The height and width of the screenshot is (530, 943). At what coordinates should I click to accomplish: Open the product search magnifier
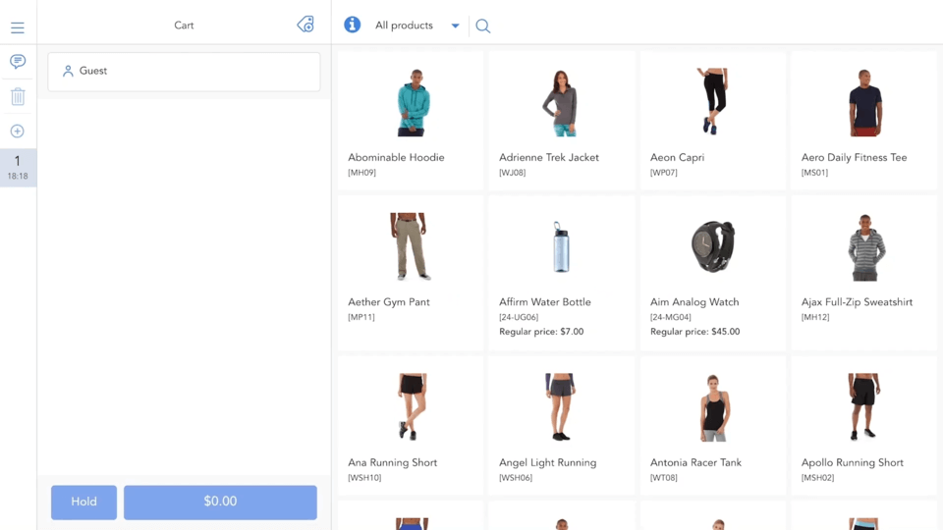[483, 26]
